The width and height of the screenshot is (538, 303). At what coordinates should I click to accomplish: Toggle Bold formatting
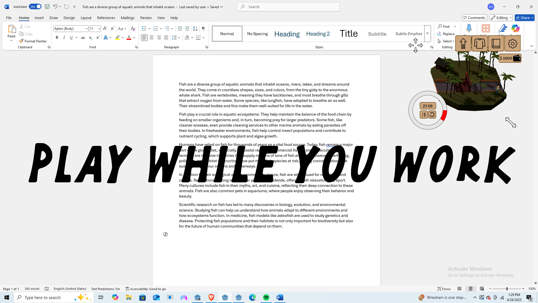(57, 38)
